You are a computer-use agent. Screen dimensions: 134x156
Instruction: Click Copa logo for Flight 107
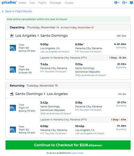tap(13, 108)
